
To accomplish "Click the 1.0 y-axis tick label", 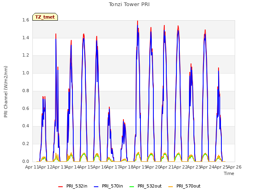I will click(x=25, y=73).
